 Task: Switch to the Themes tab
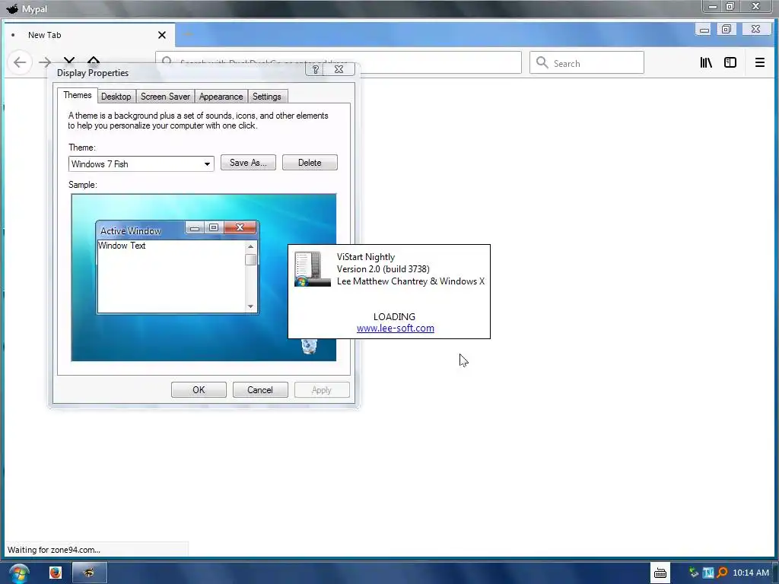click(x=77, y=95)
